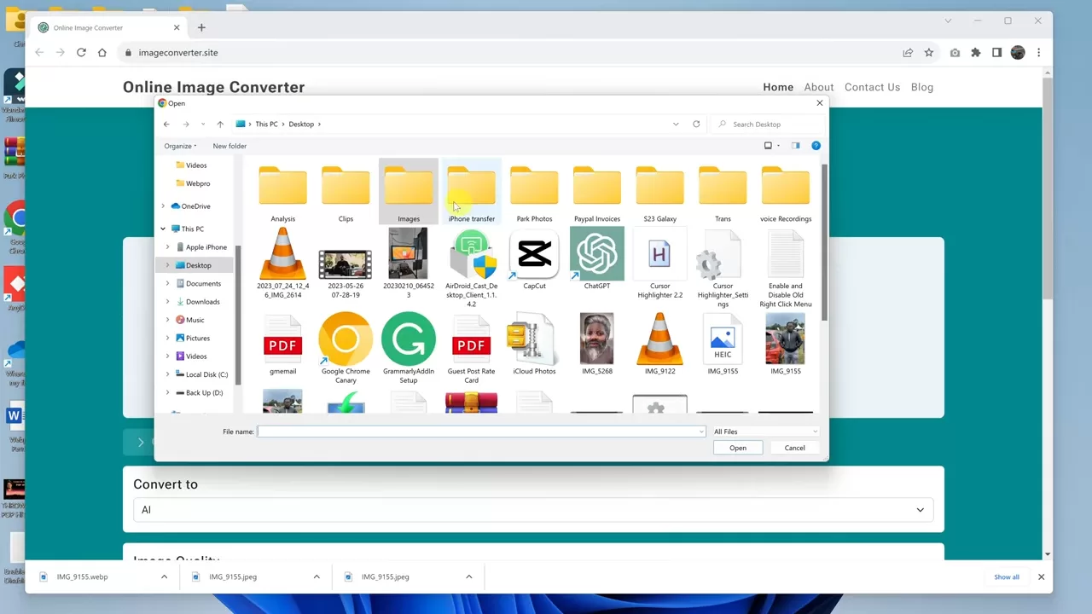The image size is (1092, 614).
Task: Open the dialog help icon
Action: point(816,146)
